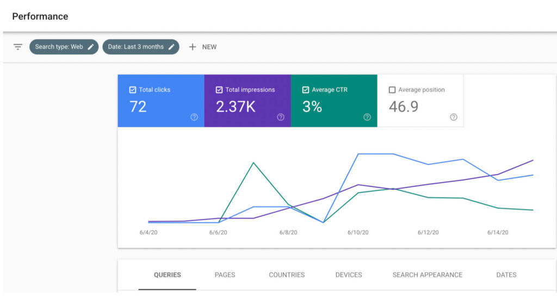Edit the Search type filter pencil icon
Image resolution: width=557 pixels, height=298 pixels.
tap(91, 47)
